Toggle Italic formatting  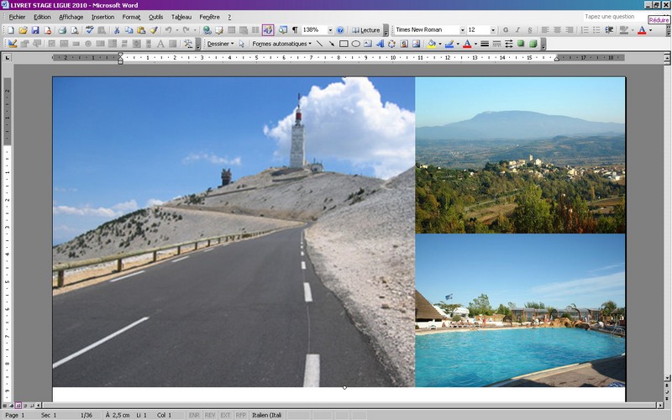(517, 30)
